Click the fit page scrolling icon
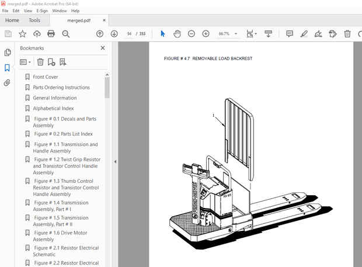This screenshot has height=267, width=362. click(250, 34)
